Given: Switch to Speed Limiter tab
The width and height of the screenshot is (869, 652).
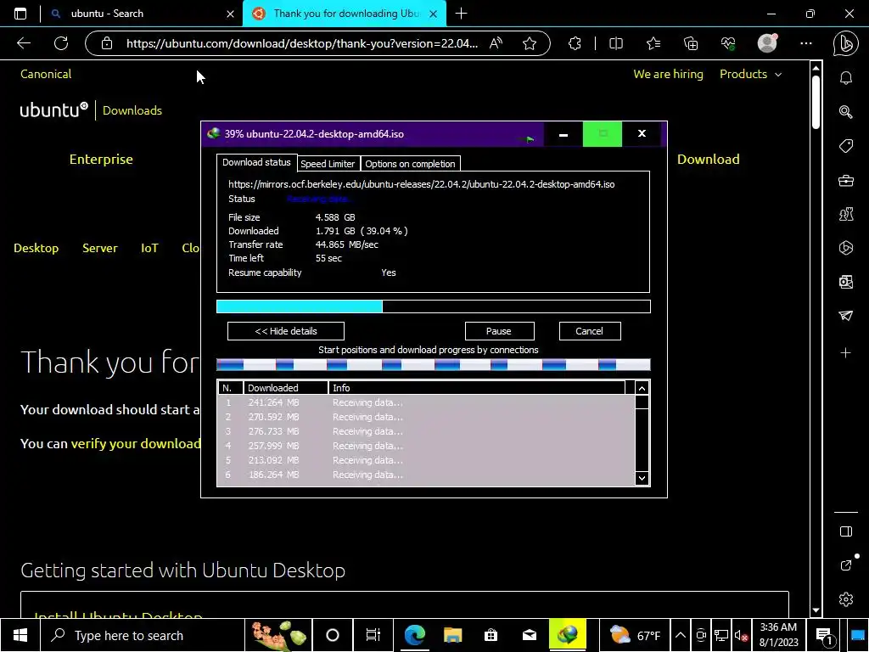Looking at the screenshot, I should point(328,164).
